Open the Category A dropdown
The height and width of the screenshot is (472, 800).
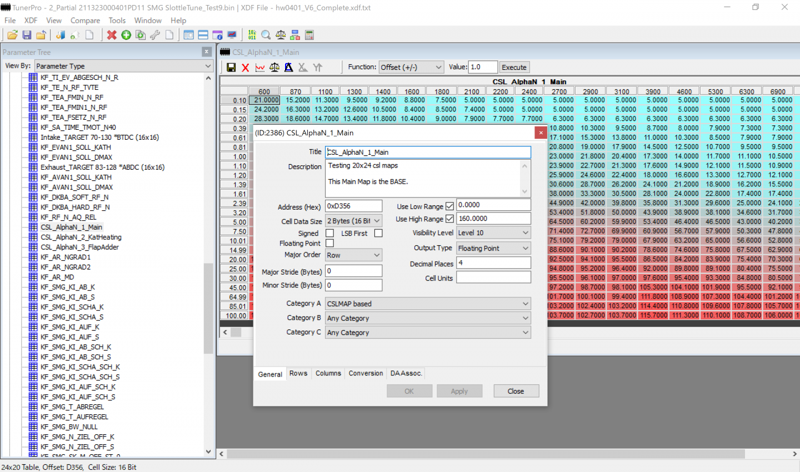[428, 304]
